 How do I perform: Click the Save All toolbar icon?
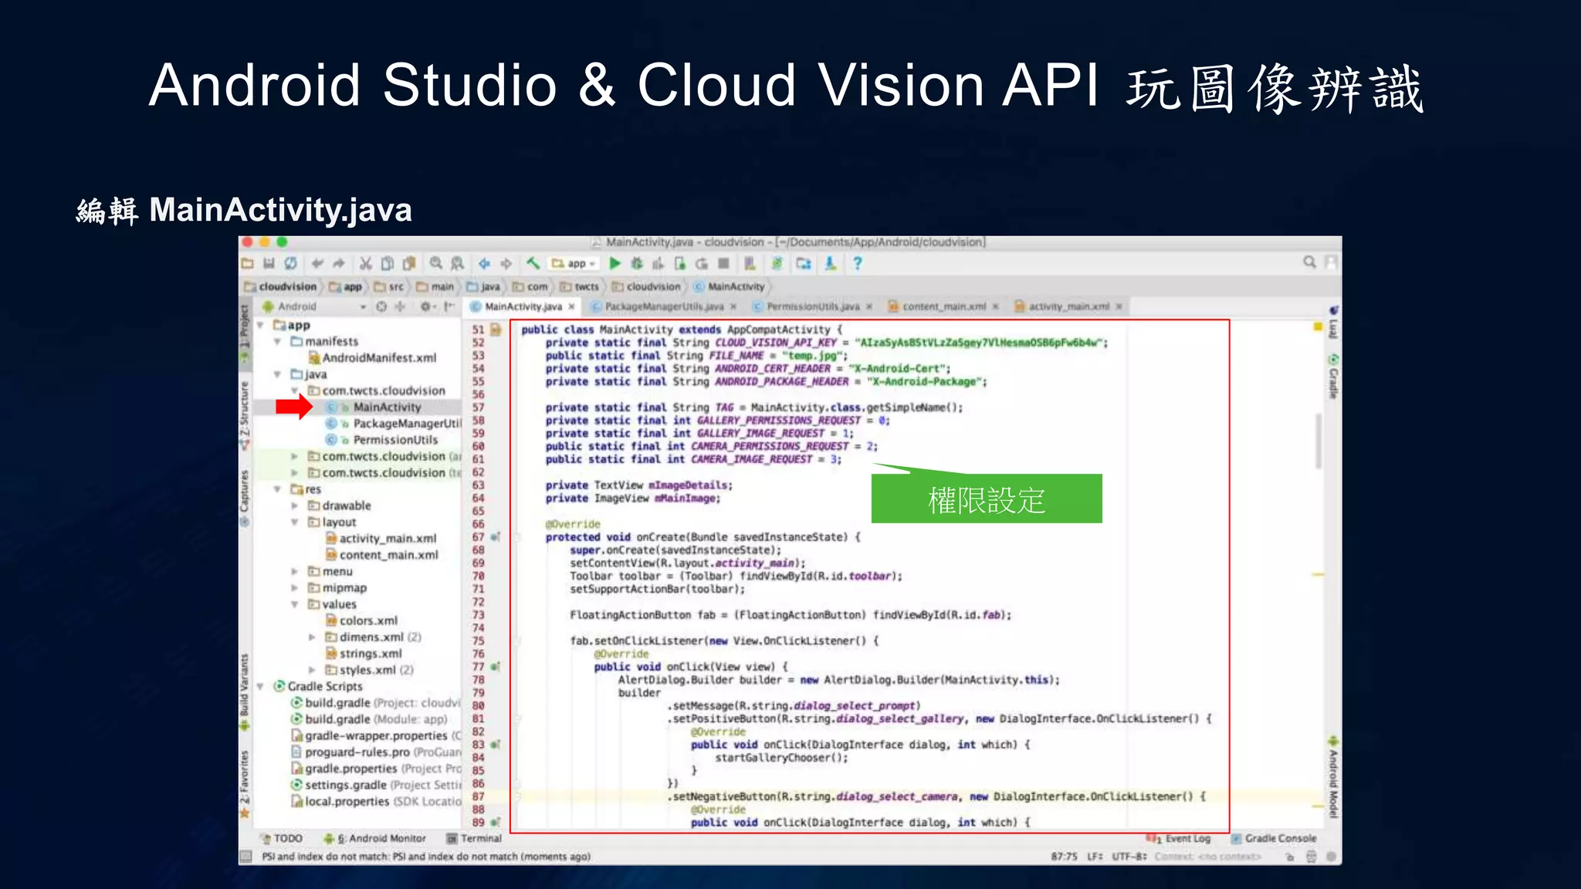pyautogui.click(x=269, y=263)
